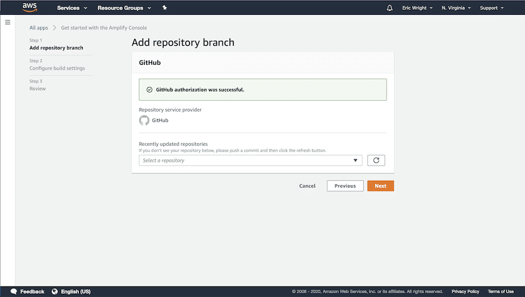Open the Resource Groups menu

click(124, 7)
